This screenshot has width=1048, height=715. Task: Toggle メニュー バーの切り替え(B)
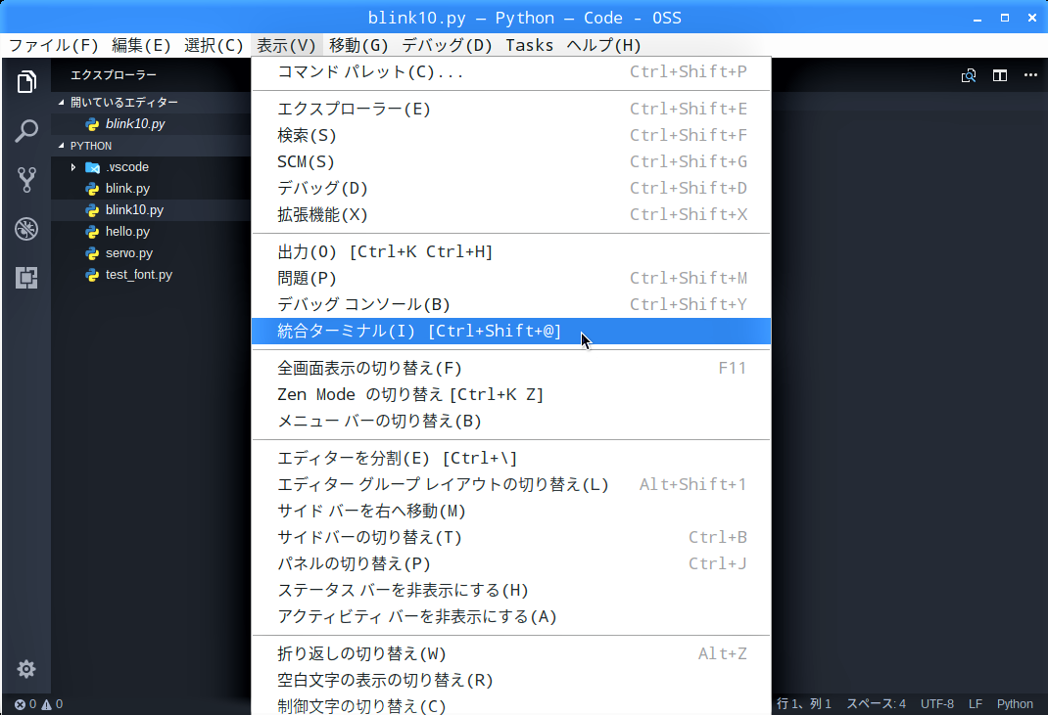(x=511, y=422)
